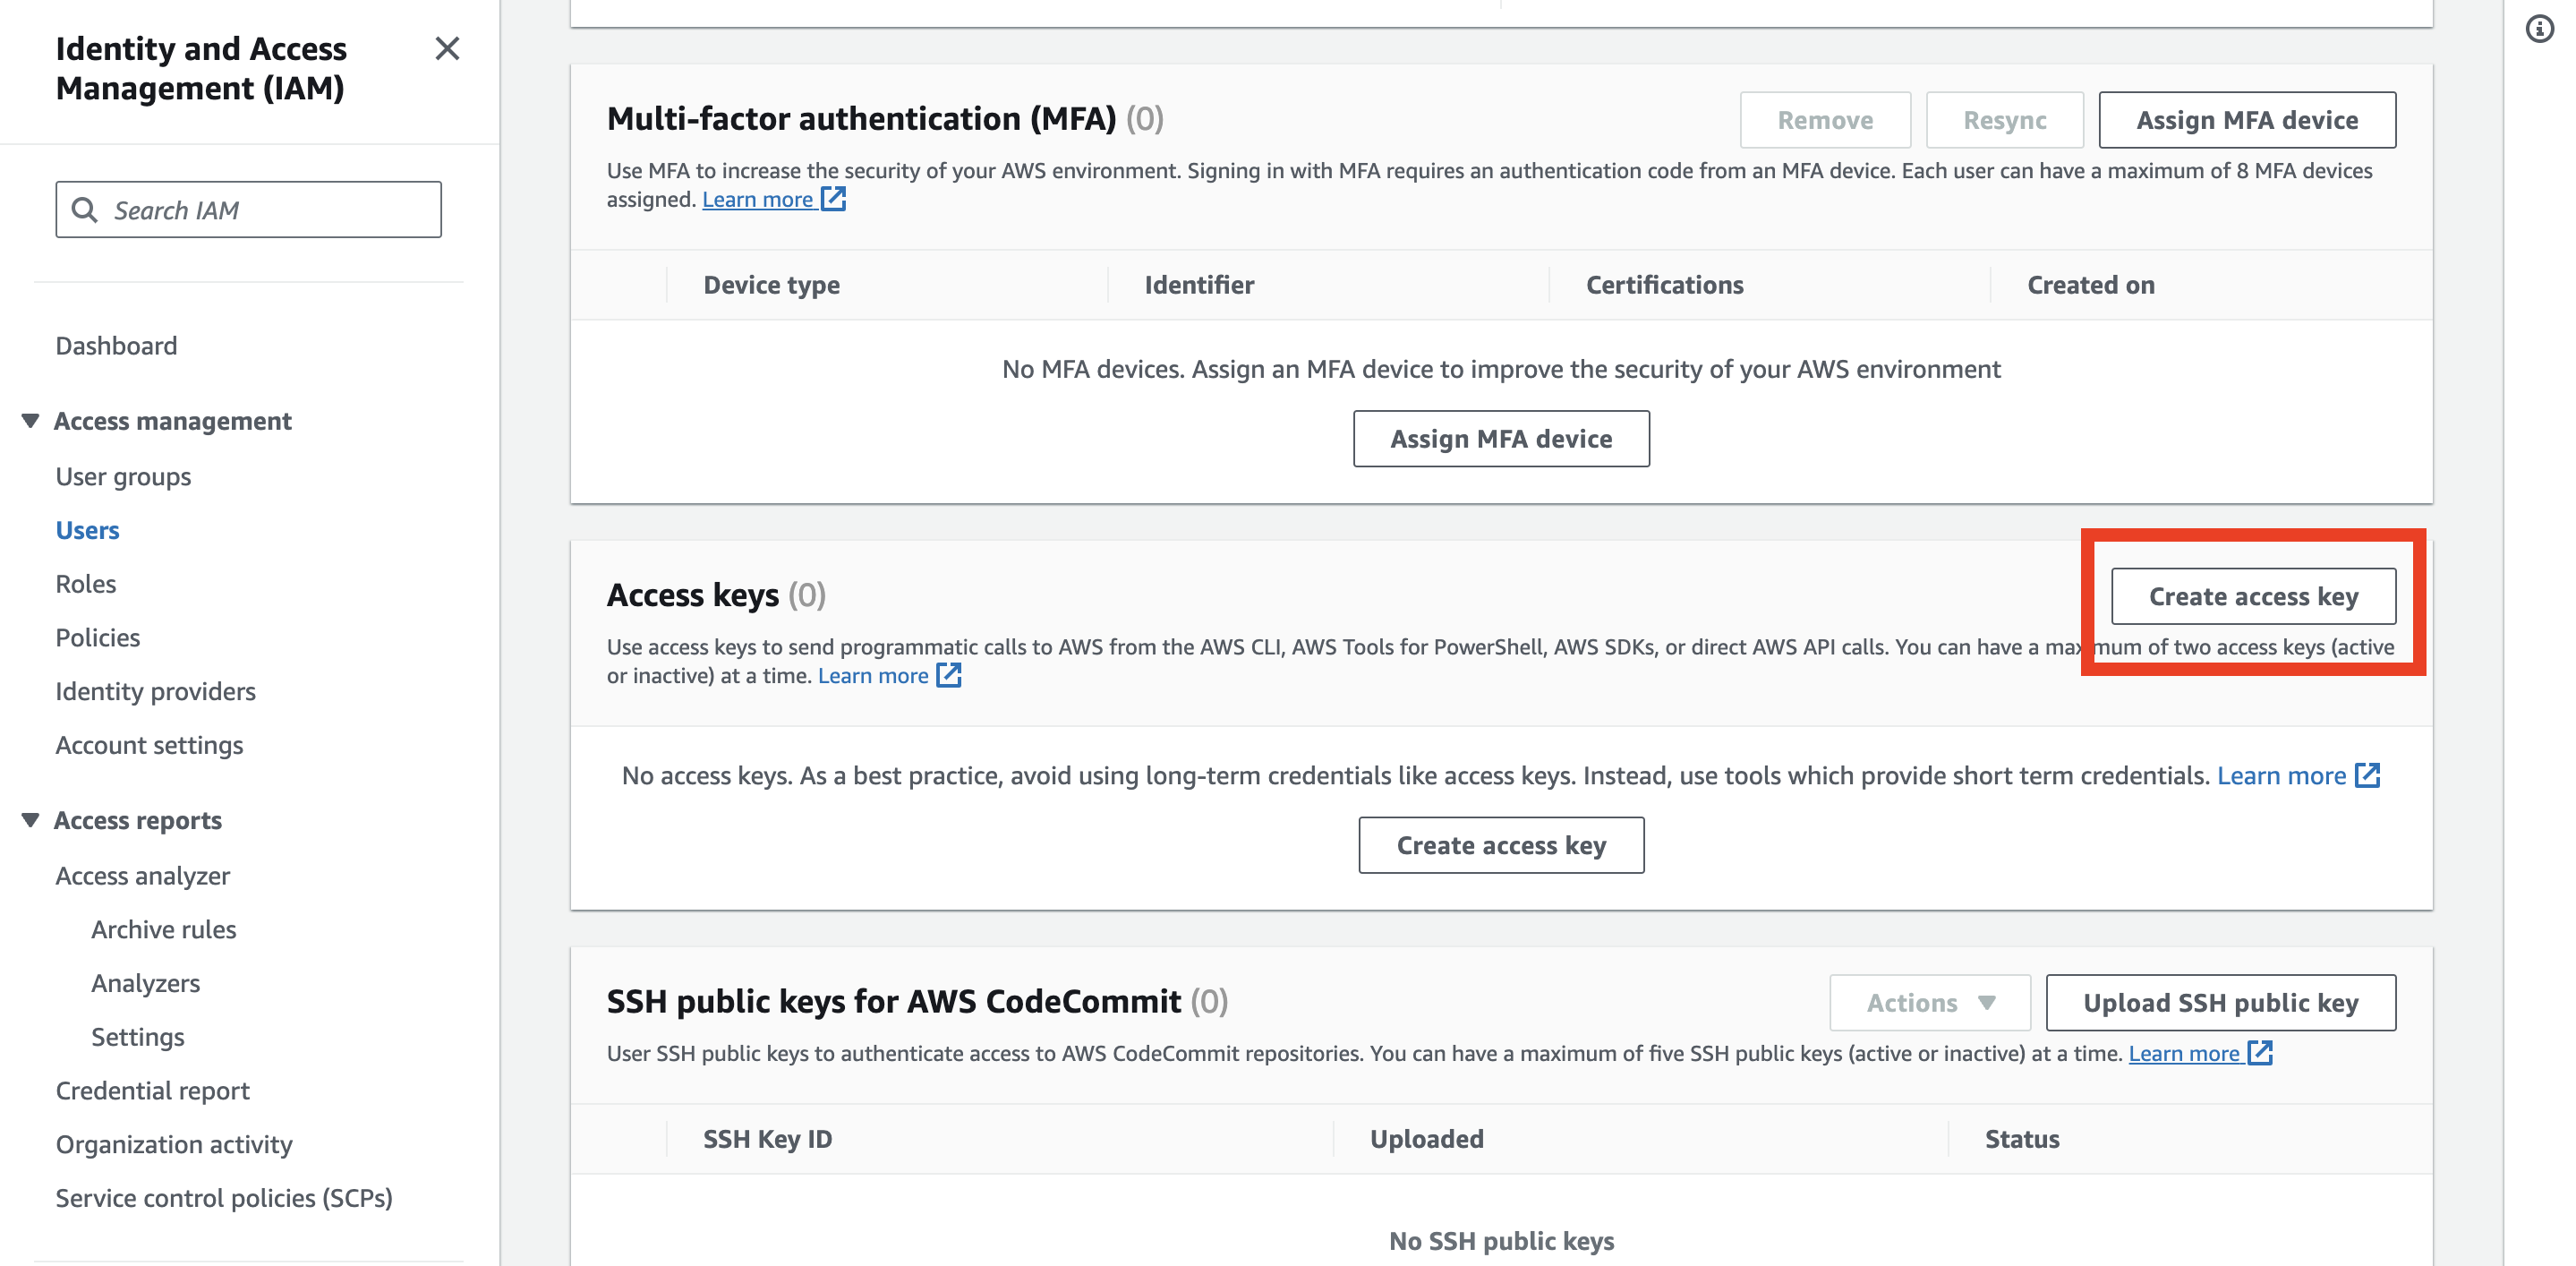2576x1266 pixels.
Task: Click external link icon beside MFA Learn more
Action: (833, 199)
